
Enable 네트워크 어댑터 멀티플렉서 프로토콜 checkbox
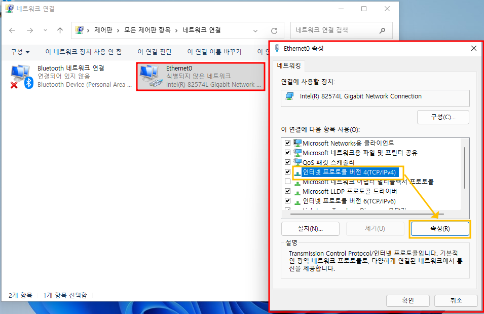click(287, 182)
